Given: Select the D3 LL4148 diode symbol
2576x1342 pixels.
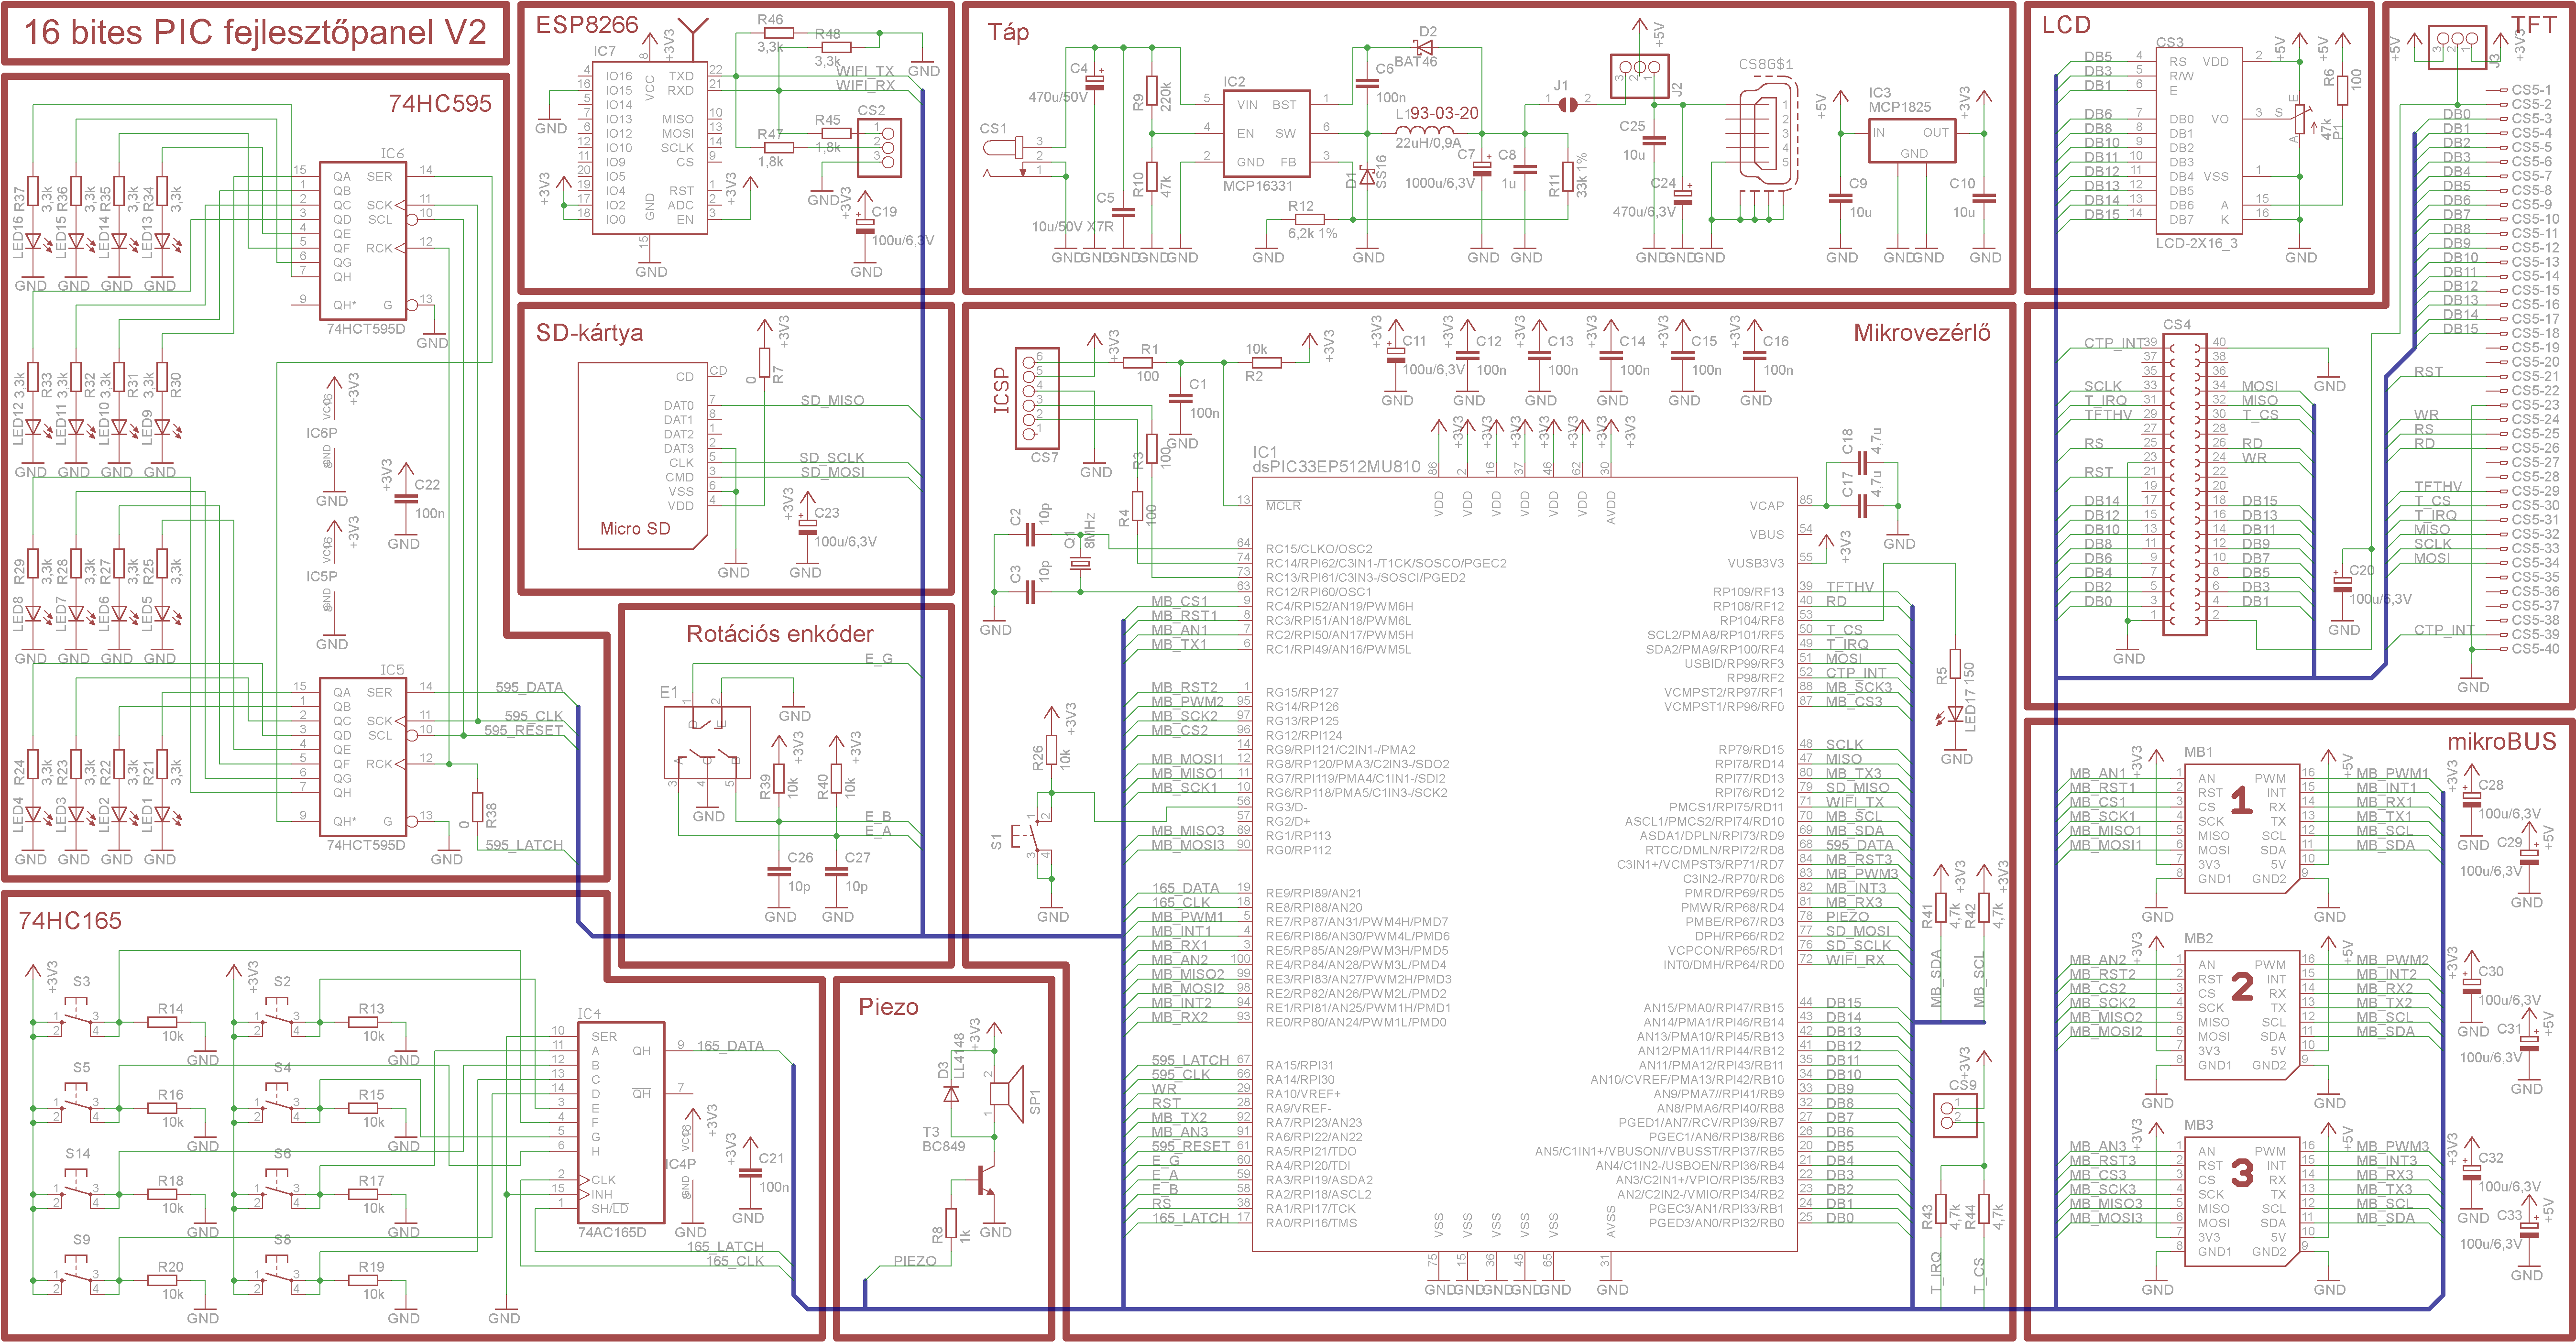Looking at the screenshot, I should (x=952, y=1094).
